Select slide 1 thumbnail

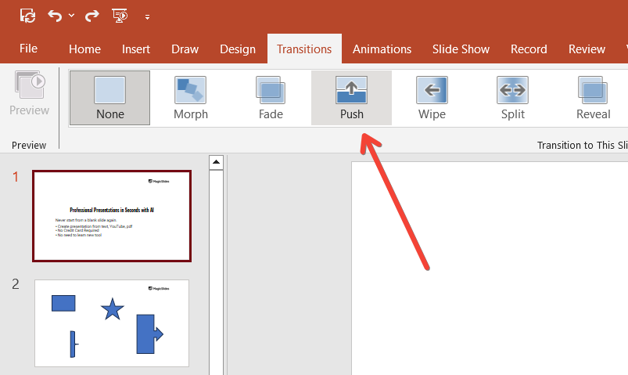tap(112, 216)
